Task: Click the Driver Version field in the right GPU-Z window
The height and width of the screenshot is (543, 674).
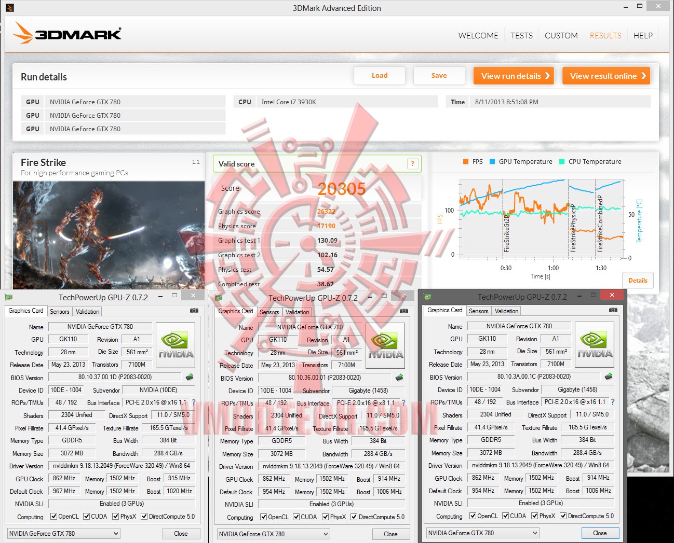Action: pyautogui.click(x=541, y=465)
